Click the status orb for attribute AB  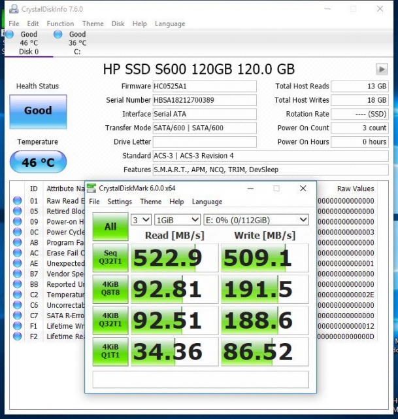(18, 242)
